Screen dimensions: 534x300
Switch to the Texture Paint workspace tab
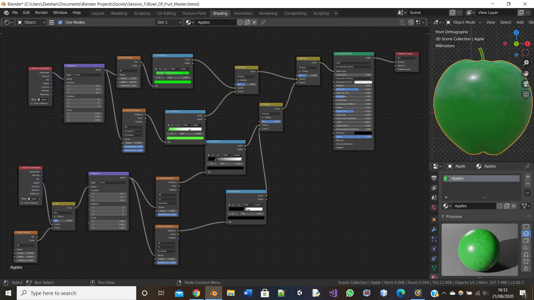(194, 13)
